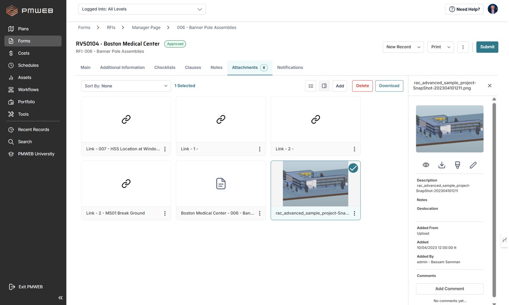Open the Clauses tab
509x305 pixels.
(193, 68)
